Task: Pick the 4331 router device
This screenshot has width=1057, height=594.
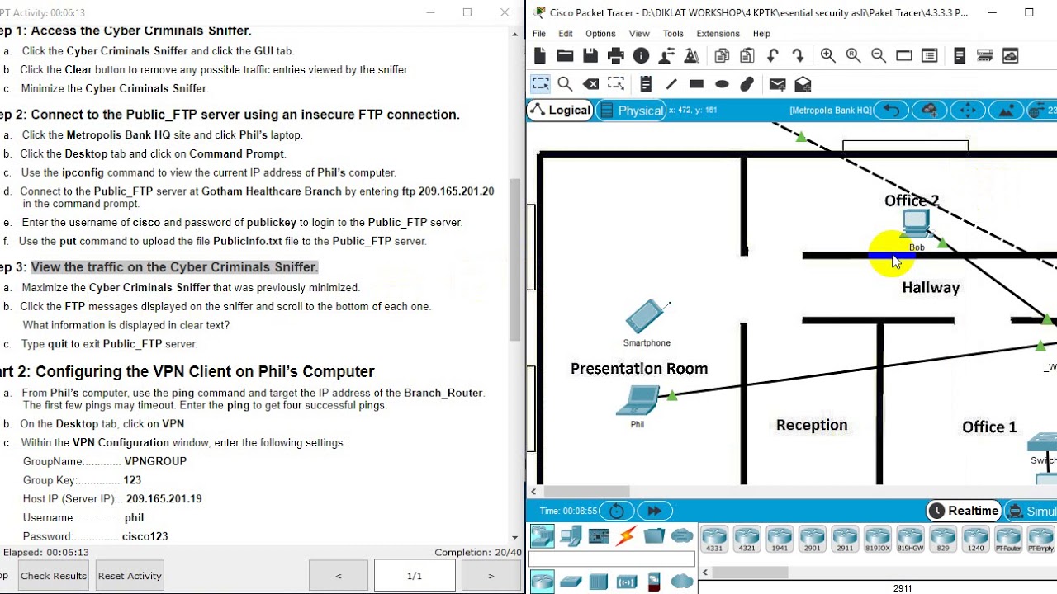Action: 714,539
